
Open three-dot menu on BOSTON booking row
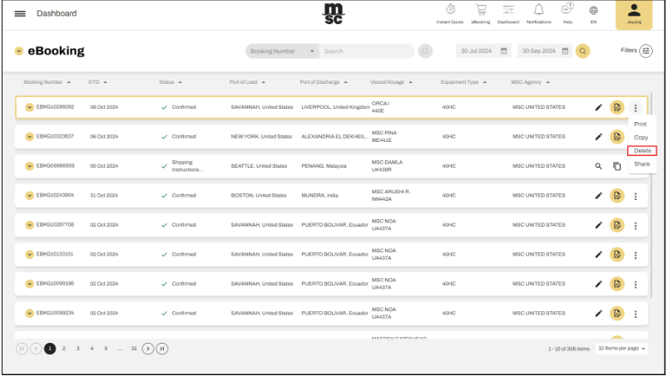tap(636, 196)
